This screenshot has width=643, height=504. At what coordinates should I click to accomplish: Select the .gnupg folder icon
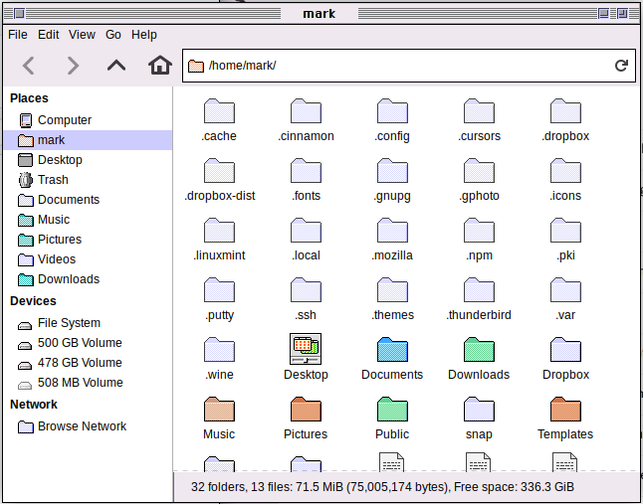coord(392,171)
